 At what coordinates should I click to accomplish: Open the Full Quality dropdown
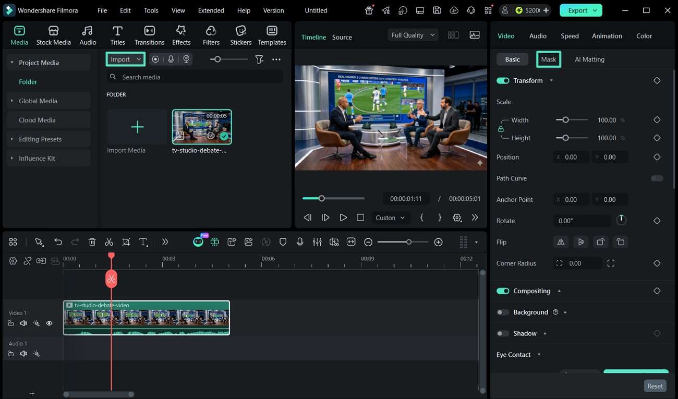(x=413, y=35)
